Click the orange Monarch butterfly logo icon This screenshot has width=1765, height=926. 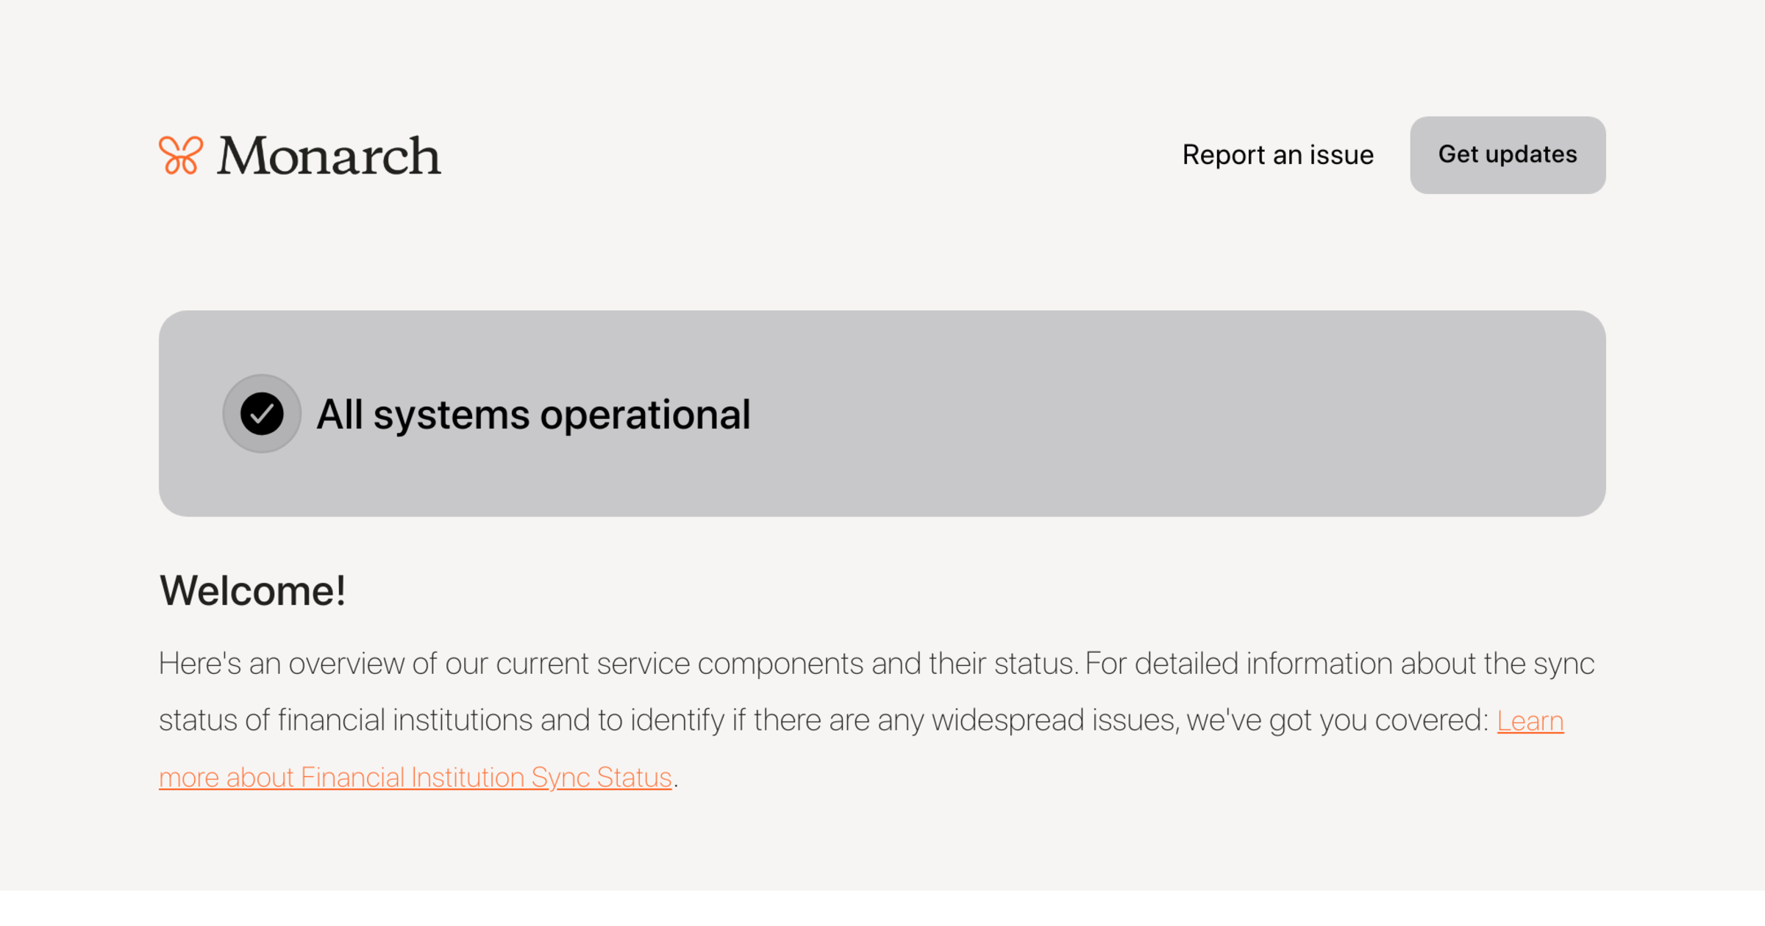click(180, 155)
